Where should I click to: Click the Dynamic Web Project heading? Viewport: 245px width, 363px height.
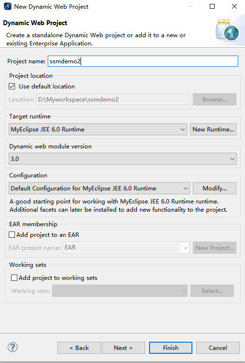pyautogui.click(x=35, y=23)
